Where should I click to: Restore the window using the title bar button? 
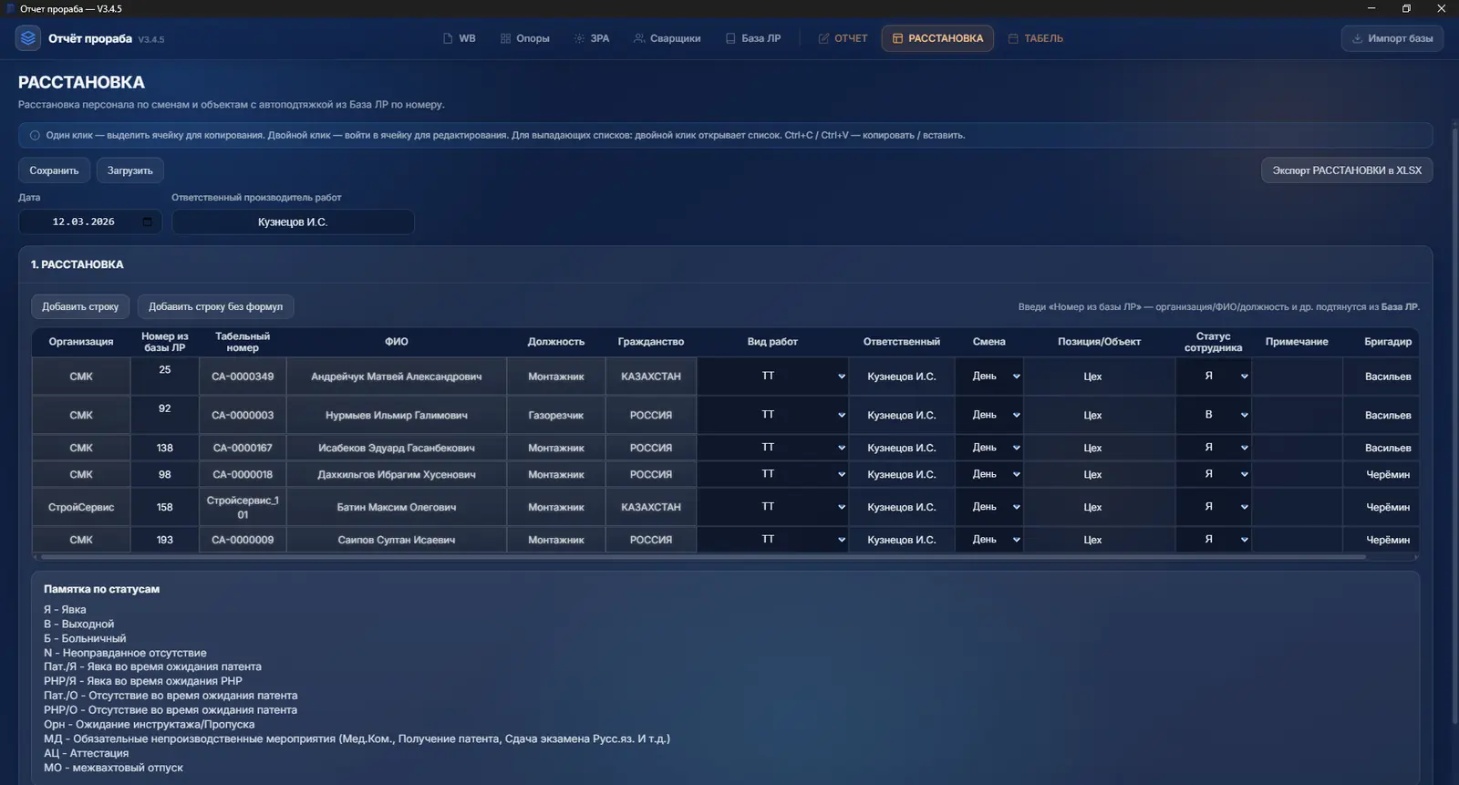1406,8
